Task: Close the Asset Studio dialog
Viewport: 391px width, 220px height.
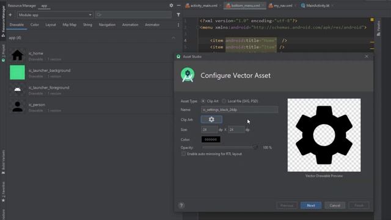Action: tap(367, 56)
